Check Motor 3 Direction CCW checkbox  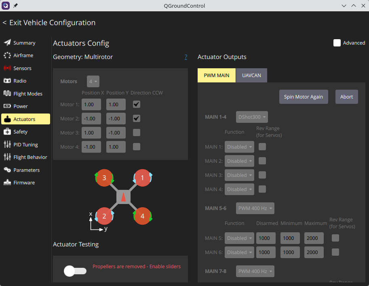click(x=137, y=132)
